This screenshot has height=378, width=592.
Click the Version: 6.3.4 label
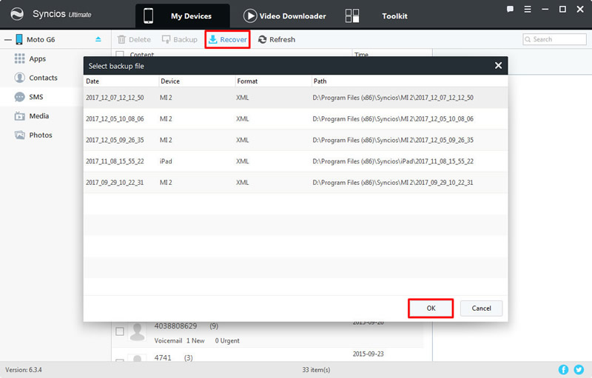point(24,370)
